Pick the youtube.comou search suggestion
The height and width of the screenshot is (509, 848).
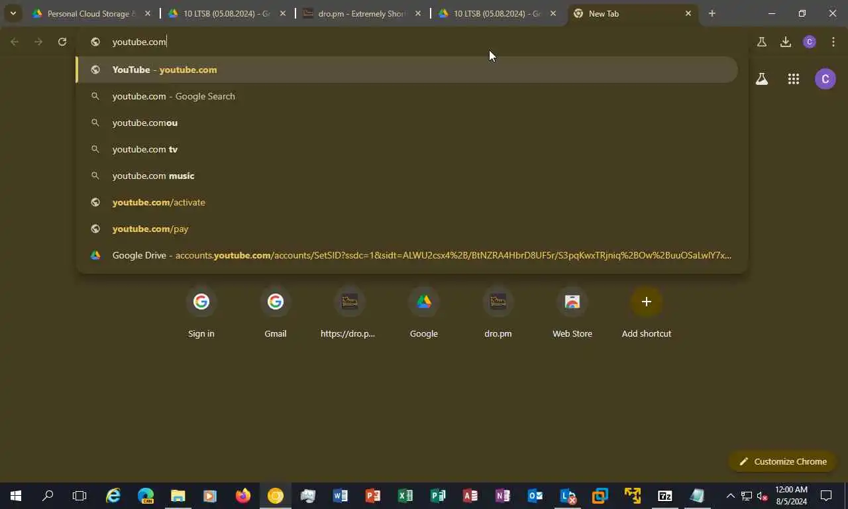(x=407, y=123)
